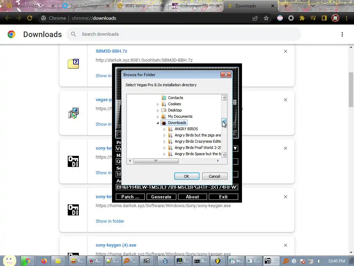
Task: Expand the My Documents folder node
Action: [158, 117]
